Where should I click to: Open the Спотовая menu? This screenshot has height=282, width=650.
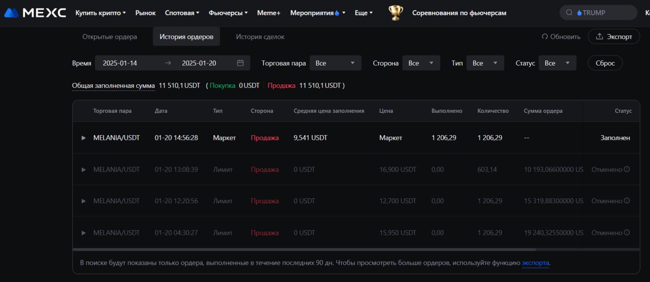pyautogui.click(x=182, y=13)
